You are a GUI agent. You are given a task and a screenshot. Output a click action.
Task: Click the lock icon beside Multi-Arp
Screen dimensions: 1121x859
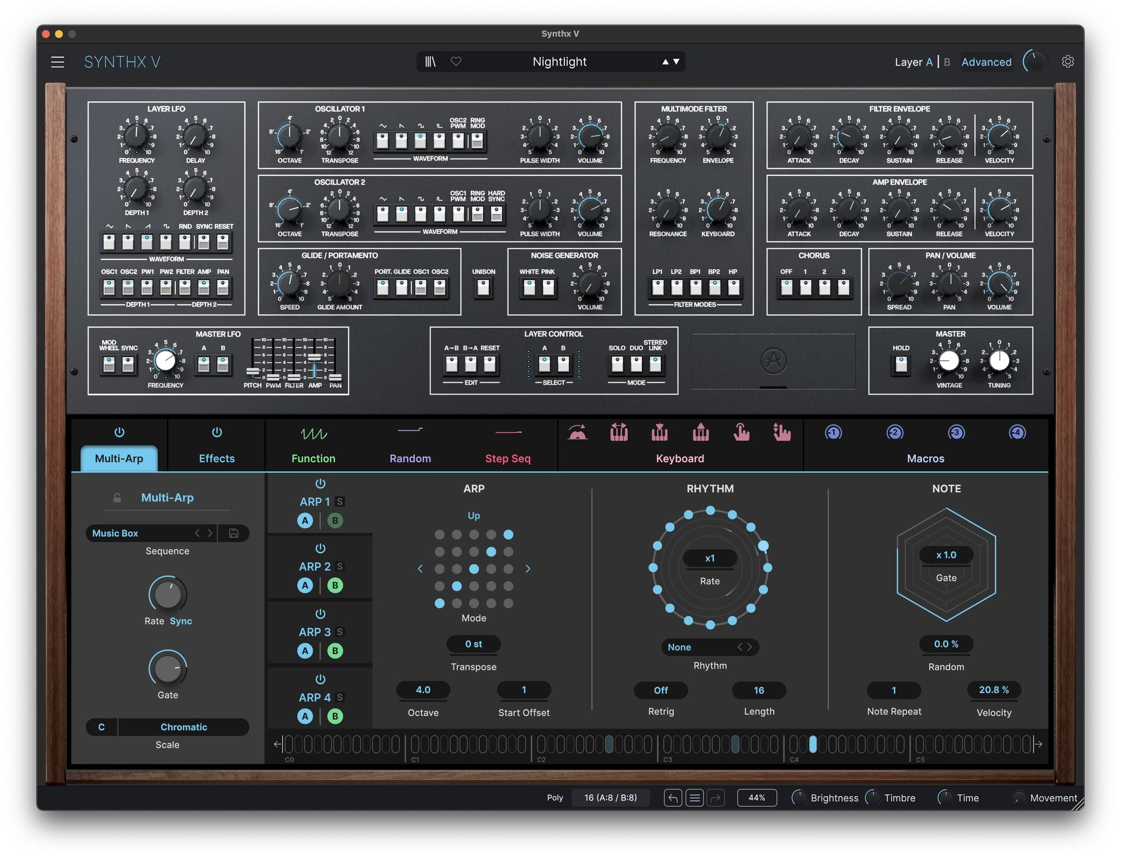coord(117,497)
